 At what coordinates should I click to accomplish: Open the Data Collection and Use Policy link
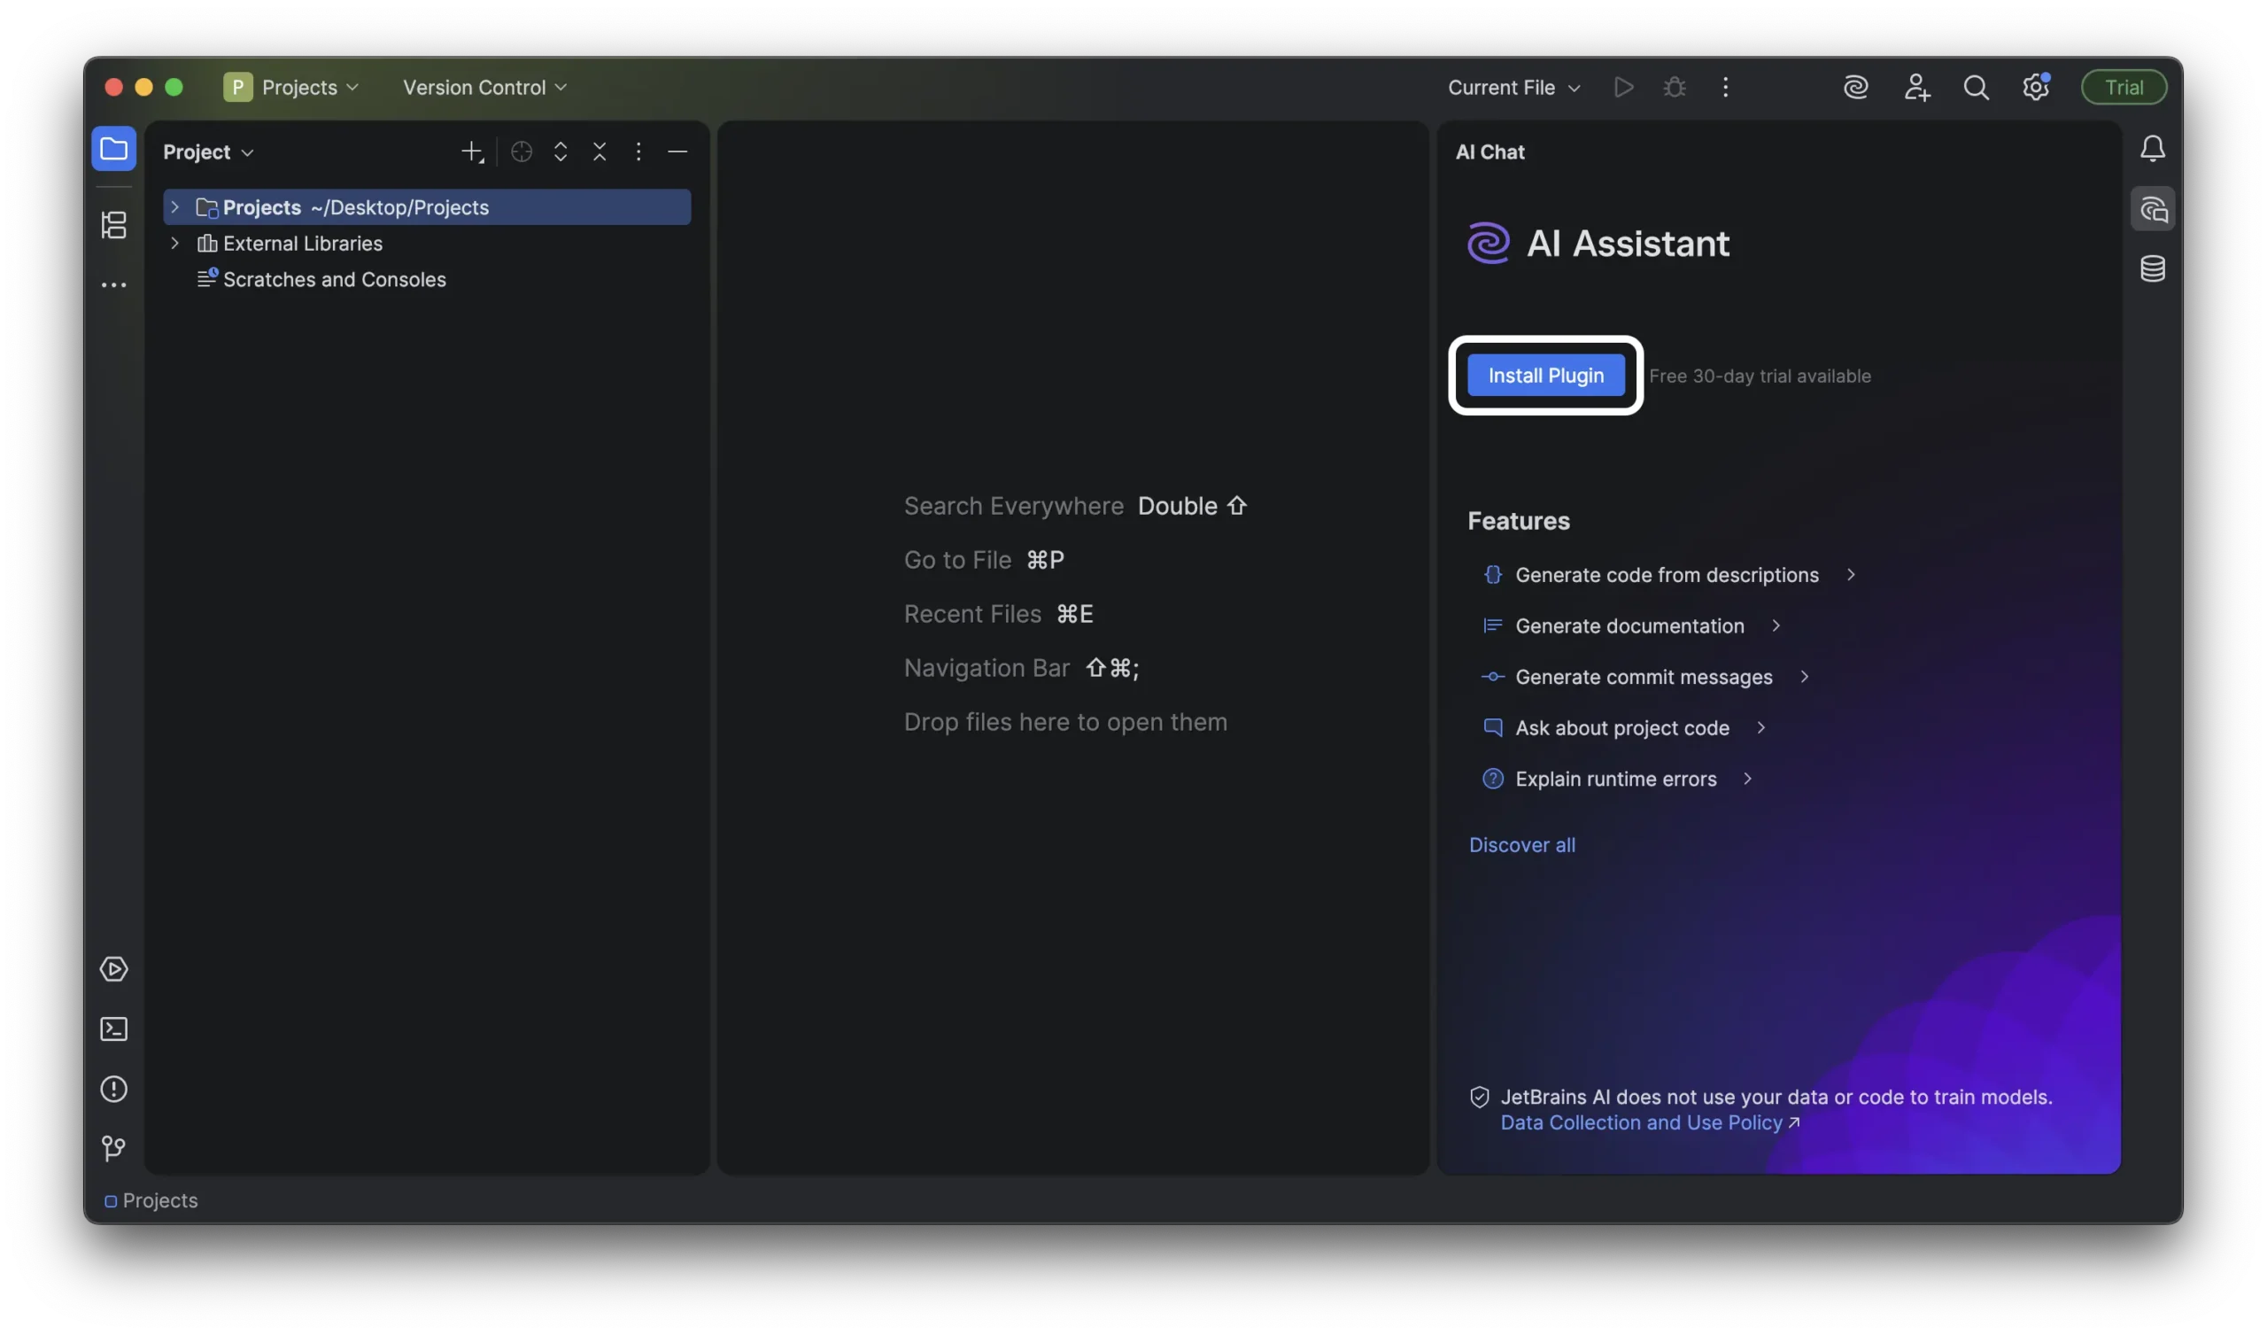1639,1122
